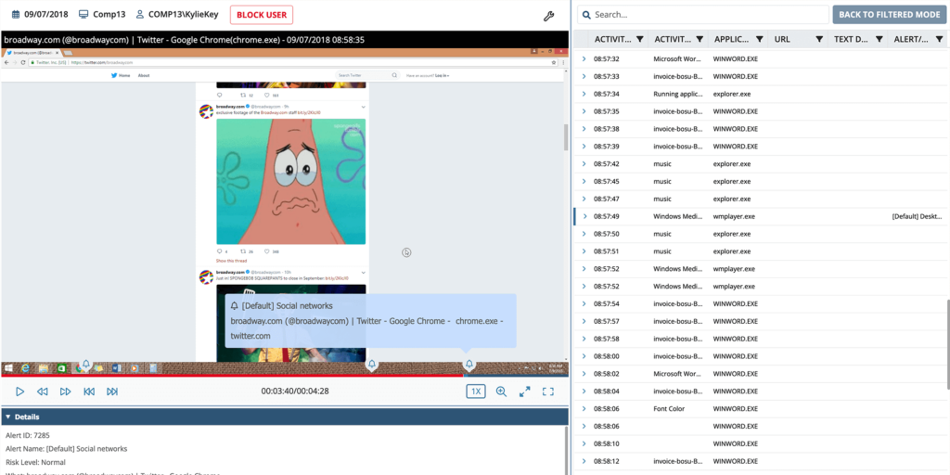This screenshot has height=475, width=950.
Task: Click Internet Explorer icon in recorded taskbar
Action: click(x=25, y=367)
